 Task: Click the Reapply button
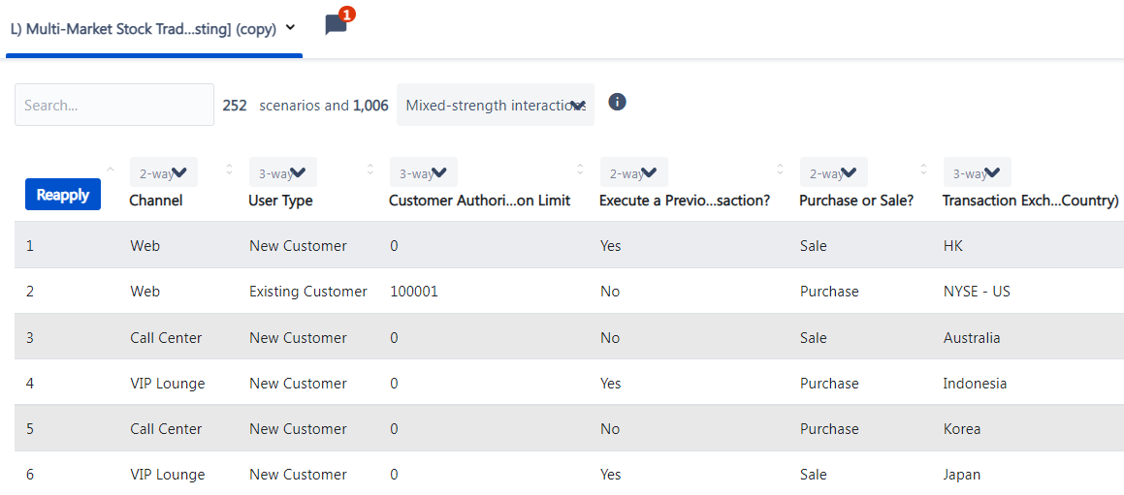pos(63,195)
